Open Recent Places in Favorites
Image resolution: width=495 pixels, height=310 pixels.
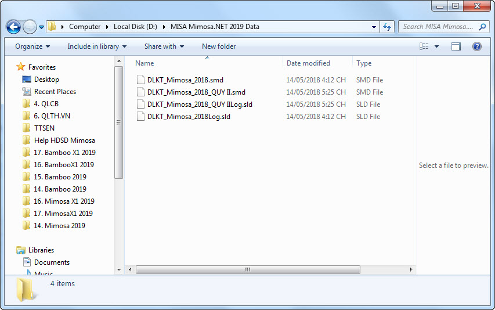(x=55, y=92)
